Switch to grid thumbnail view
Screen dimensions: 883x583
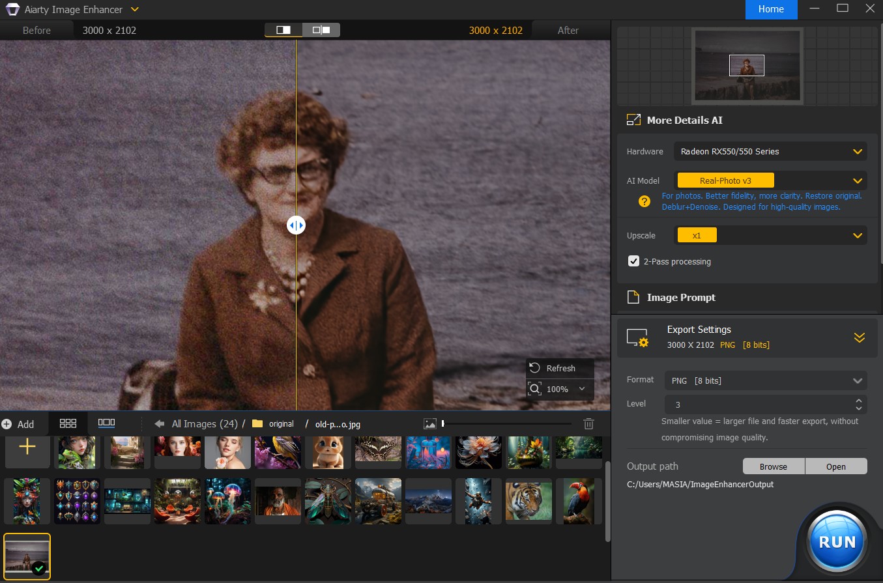click(68, 423)
